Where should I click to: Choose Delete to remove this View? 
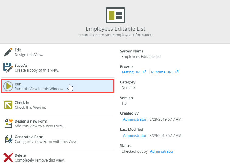click(20, 155)
